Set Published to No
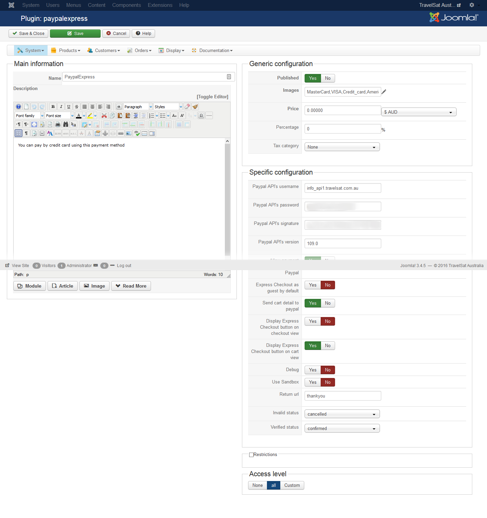 (x=328, y=78)
